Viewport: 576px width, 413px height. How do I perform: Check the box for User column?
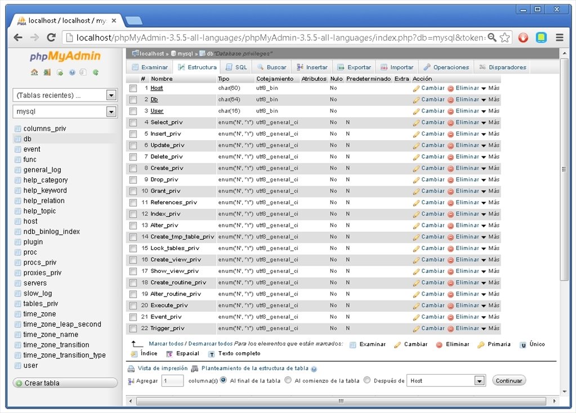click(133, 111)
